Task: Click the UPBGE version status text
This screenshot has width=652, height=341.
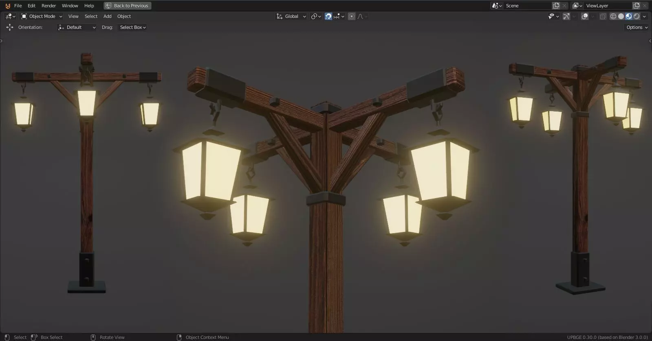Action: coord(607,337)
